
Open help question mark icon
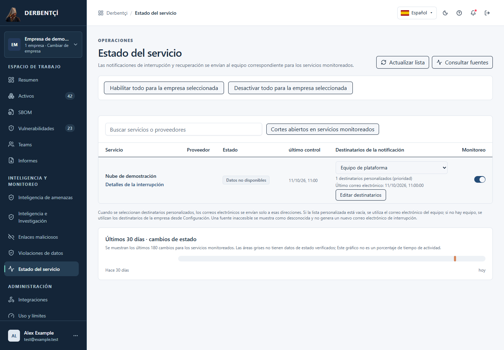point(459,13)
